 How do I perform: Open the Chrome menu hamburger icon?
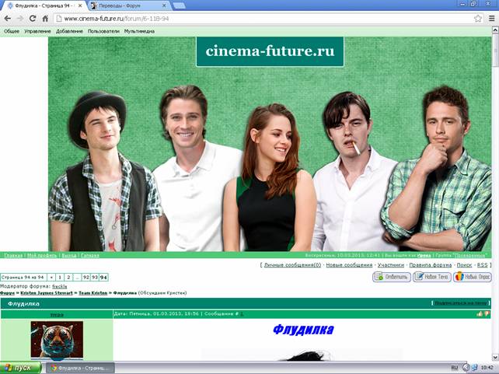click(x=492, y=19)
